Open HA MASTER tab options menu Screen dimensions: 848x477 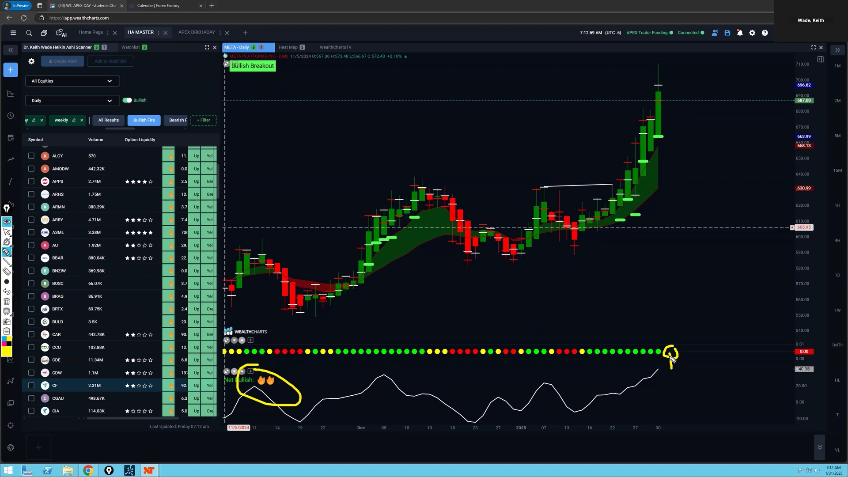coord(159,33)
